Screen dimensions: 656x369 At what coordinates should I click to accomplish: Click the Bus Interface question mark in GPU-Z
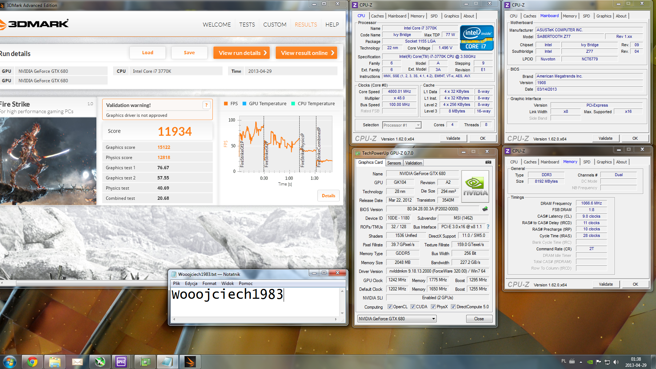coord(488,227)
